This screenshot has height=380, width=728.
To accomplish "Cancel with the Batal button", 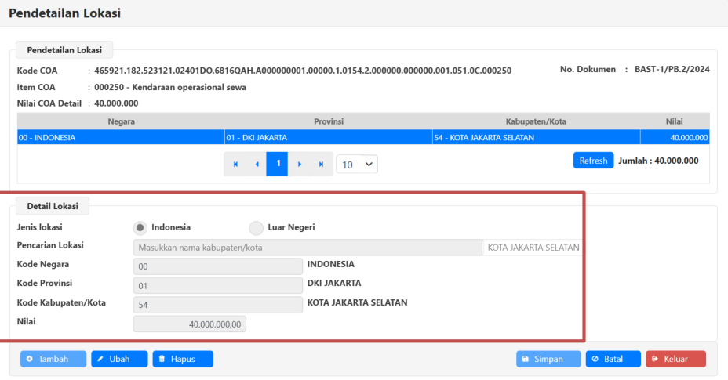I will [x=613, y=359].
